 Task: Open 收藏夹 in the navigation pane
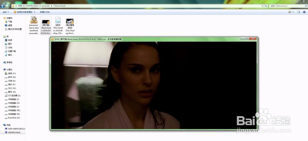tap(8, 18)
